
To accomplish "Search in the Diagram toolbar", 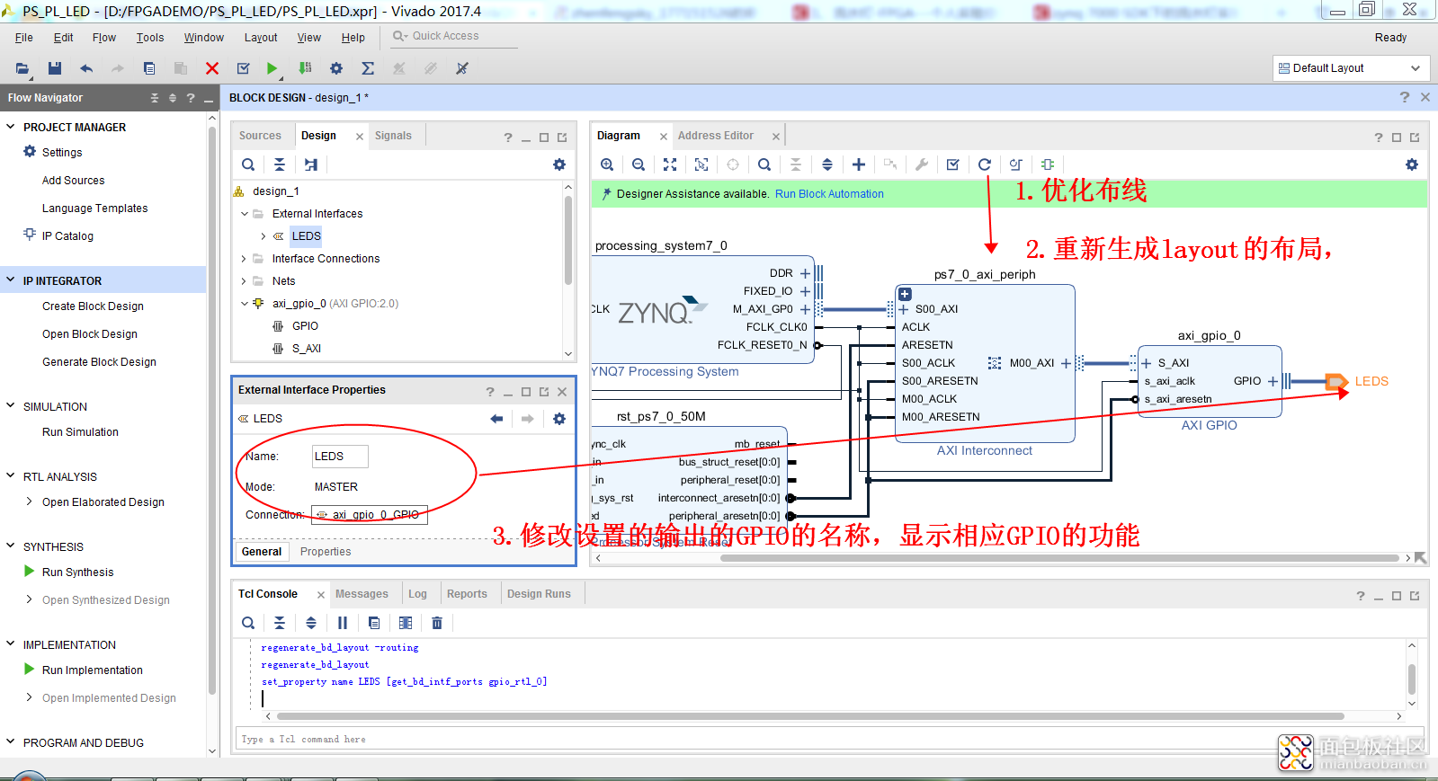I will pyautogui.click(x=764, y=164).
